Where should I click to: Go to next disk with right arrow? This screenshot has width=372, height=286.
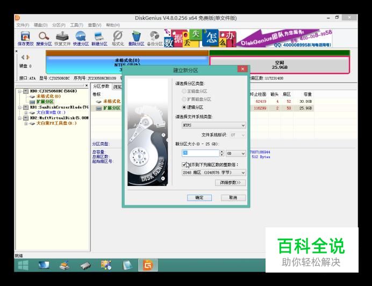tap(28, 57)
